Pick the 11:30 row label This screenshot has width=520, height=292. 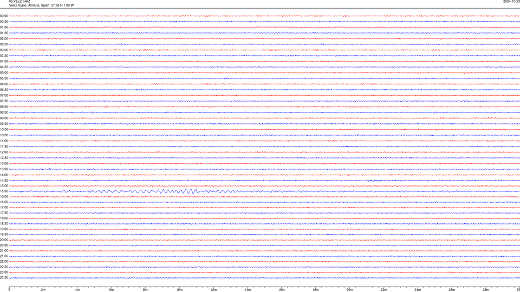(x=4, y=147)
